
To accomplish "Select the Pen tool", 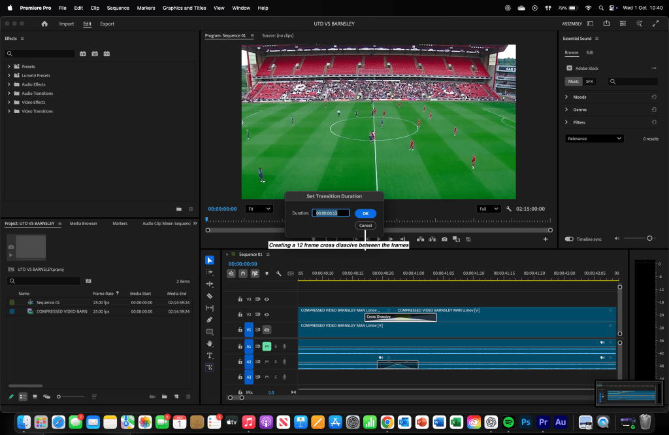I will (210, 320).
